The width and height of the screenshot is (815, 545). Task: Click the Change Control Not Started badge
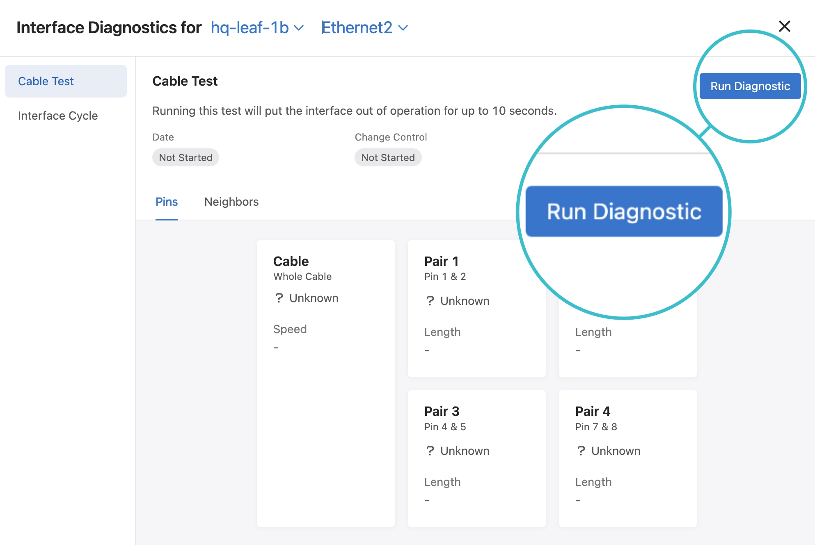pyautogui.click(x=388, y=158)
